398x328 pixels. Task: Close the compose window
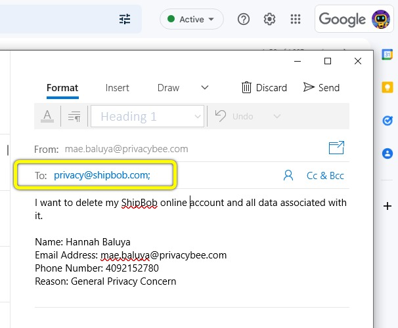pyautogui.click(x=358, y=61)
